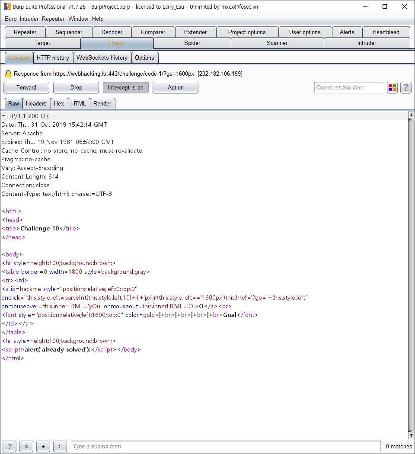415x454 pixels.
Task: Switch to the Headers view tab
Action: coord(36,104)
